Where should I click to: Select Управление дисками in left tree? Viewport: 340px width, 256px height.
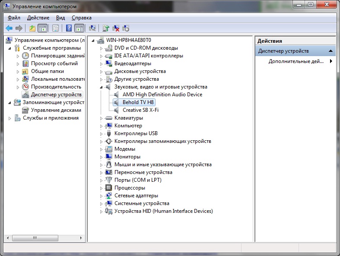click(x=56, y=110)
